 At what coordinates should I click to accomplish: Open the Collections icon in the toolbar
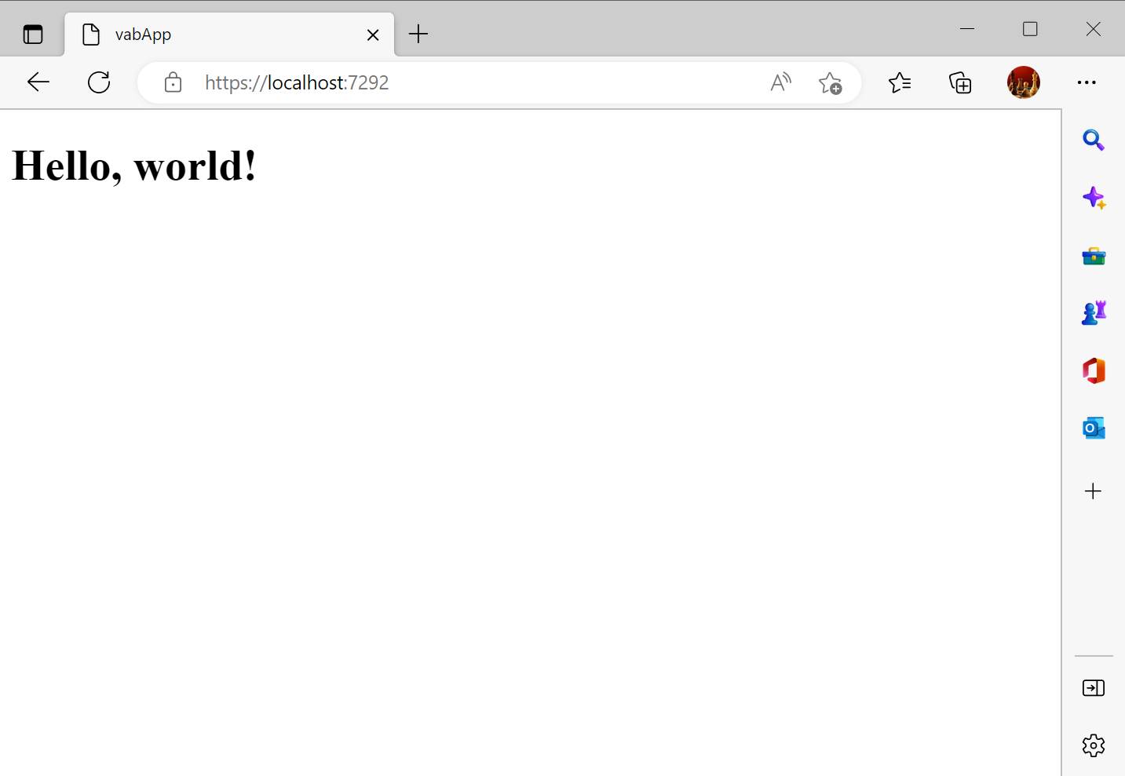click(x=959, y=82)
